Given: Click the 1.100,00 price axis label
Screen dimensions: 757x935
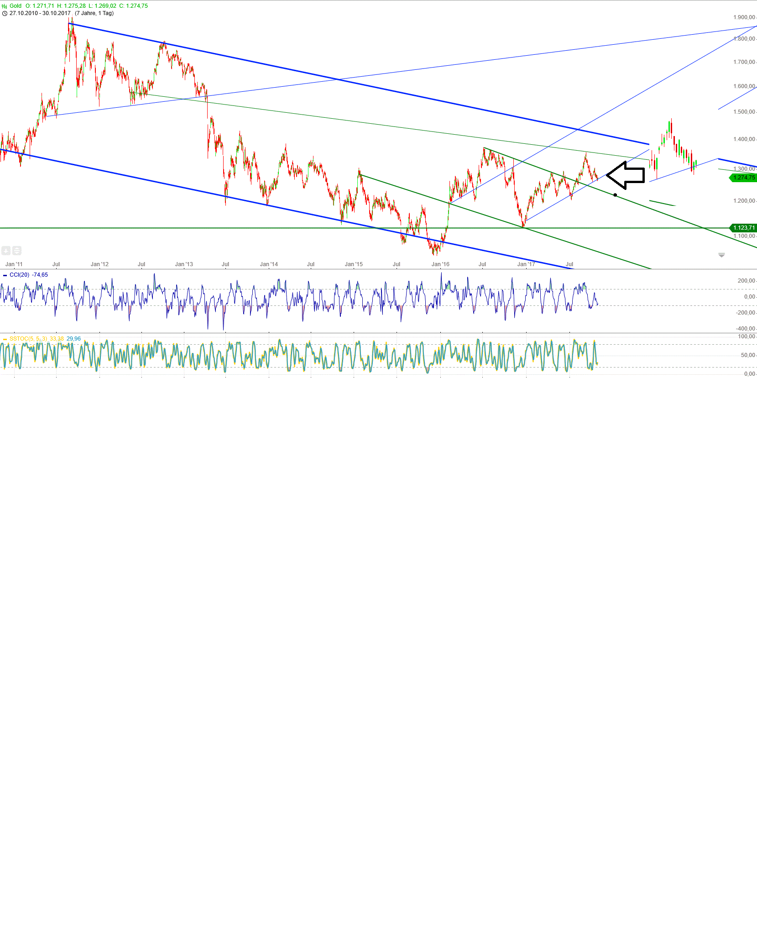Looking at the screenshot, I should [744, 236].
